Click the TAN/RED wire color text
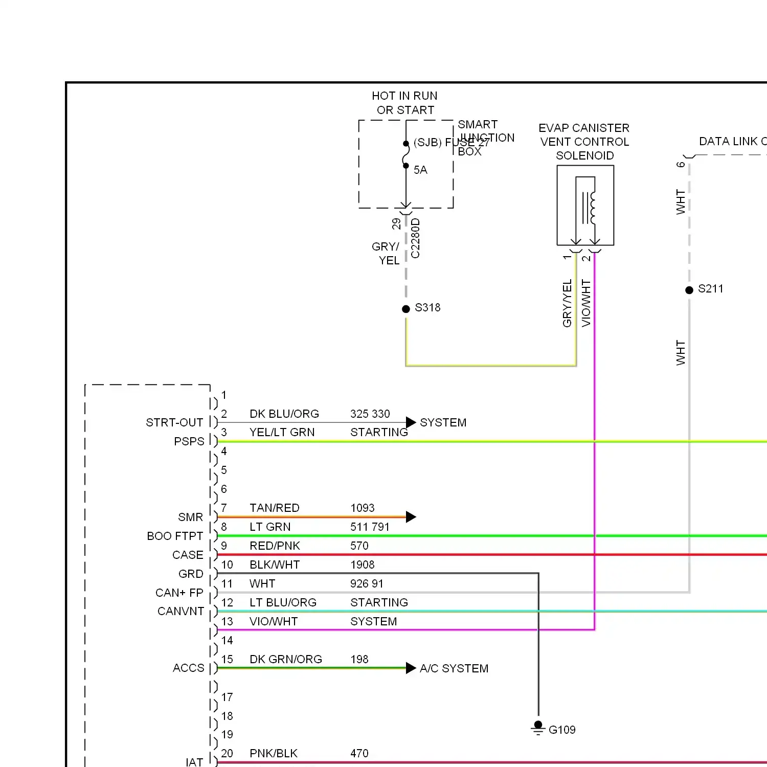Image resolution: width=767 pixels, height=767 pixels. 275,508
